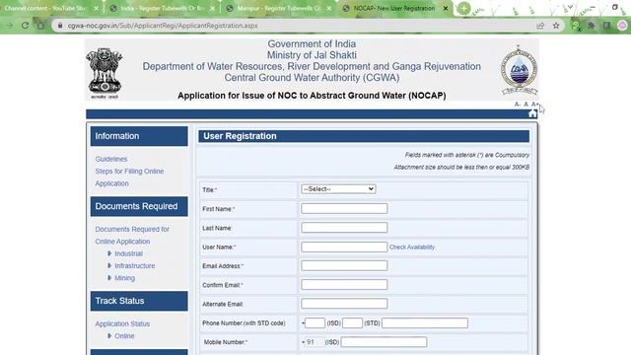Screen dimensions: 631x355
Task: Go forward with the arrow button
Action: [x=10, y=26]
